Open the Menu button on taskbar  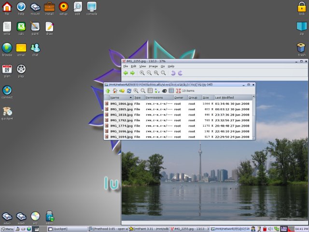click(x=7, y=229)
